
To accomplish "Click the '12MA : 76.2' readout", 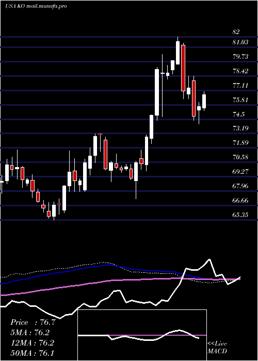I will pyautogui.click(x=32, y=343).
